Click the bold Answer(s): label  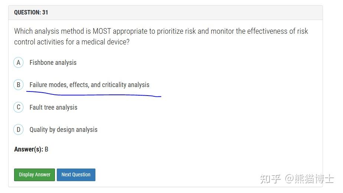[x=29, y=149]
